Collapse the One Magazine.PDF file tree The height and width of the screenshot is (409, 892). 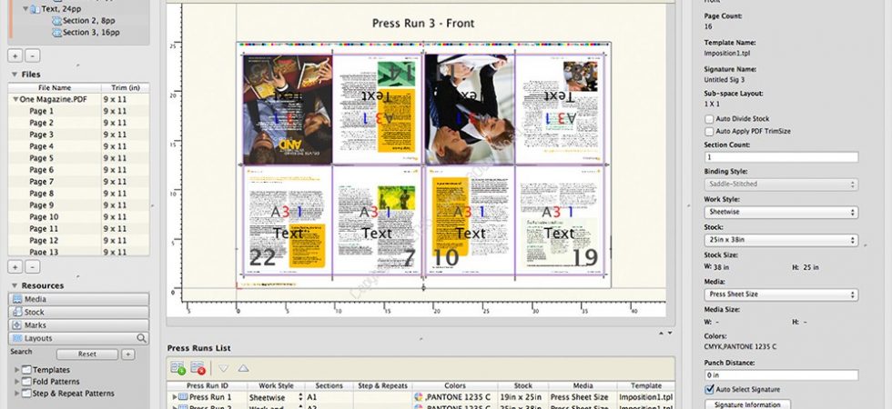click(15, 99)
